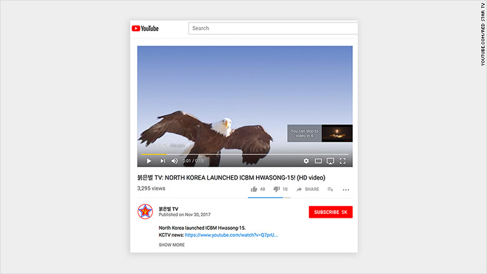Viewport: 487px width, 274px height.
Task: Subscribe with the red SUBSCRIBE 5K button
Action: point(330,212)
